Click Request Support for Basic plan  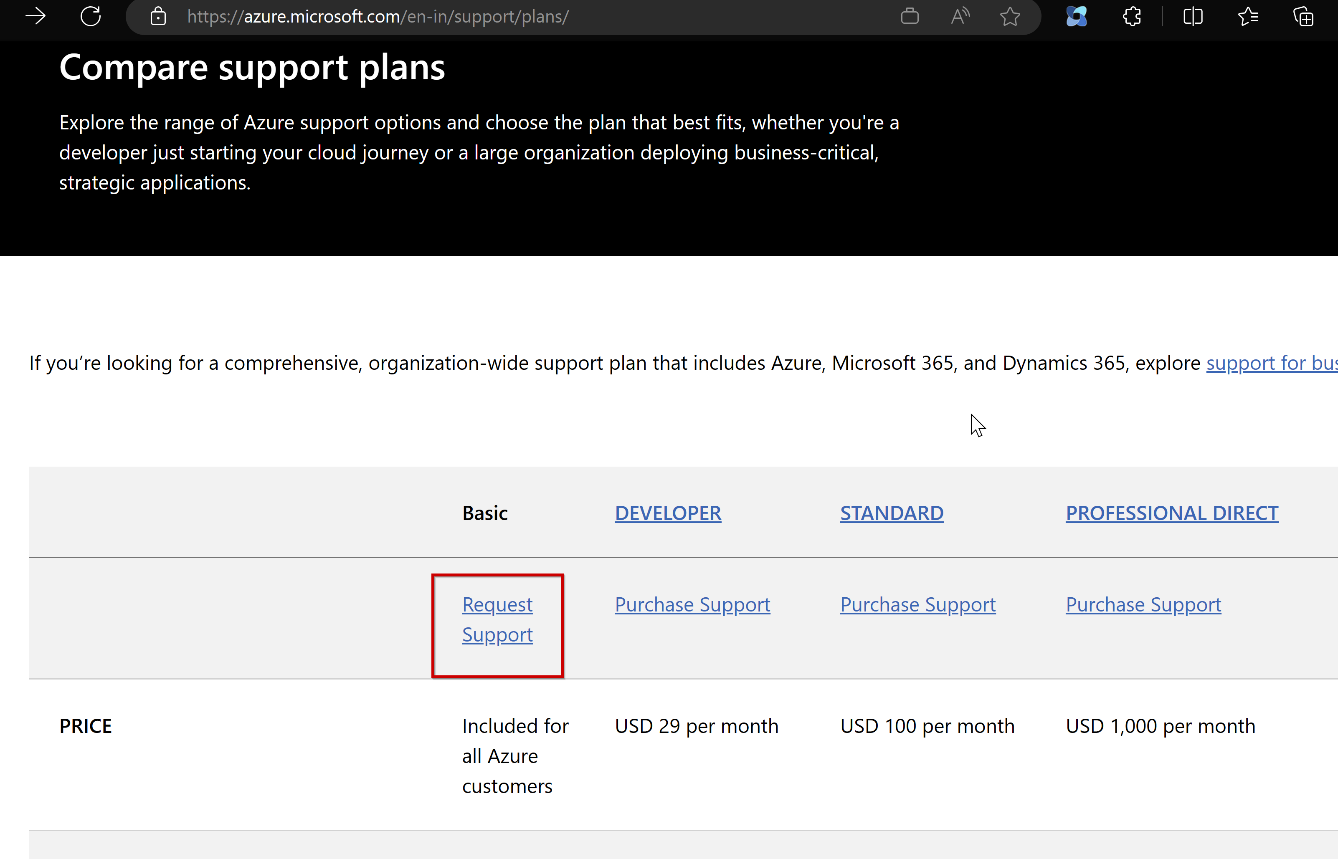click(x=497, y=620)
